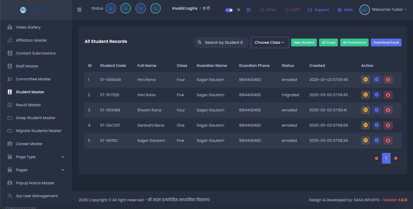The width and height of the screenshot is (413, 209).
Task: Open the Choose Class dropdown
Action: pyautogui.click(x=270, y=42)
